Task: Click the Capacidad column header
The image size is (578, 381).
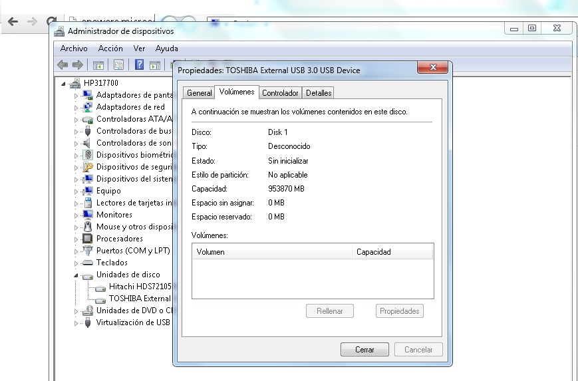Action: [x=392, y=252]
